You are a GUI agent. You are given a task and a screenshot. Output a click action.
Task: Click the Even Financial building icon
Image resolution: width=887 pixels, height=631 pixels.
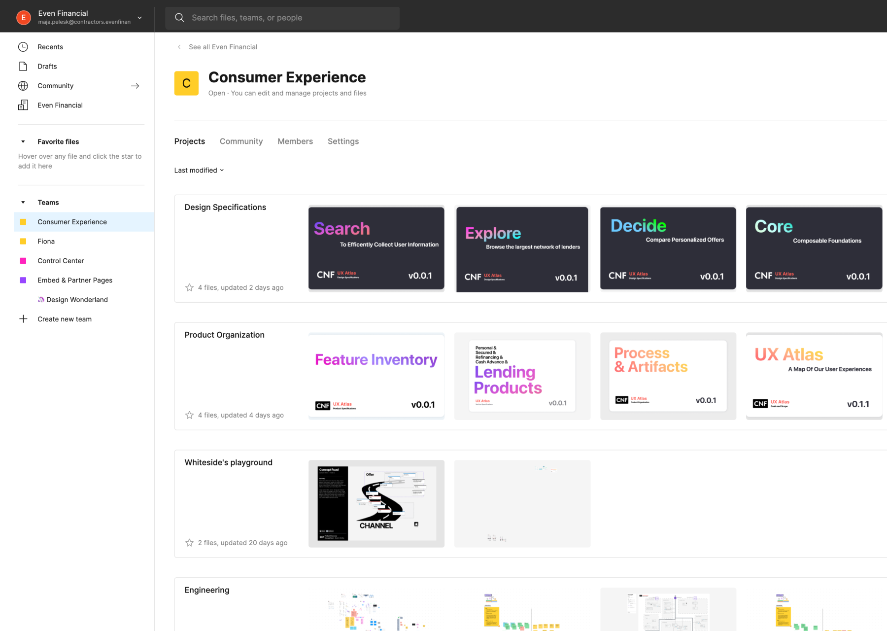click(23, 105)
